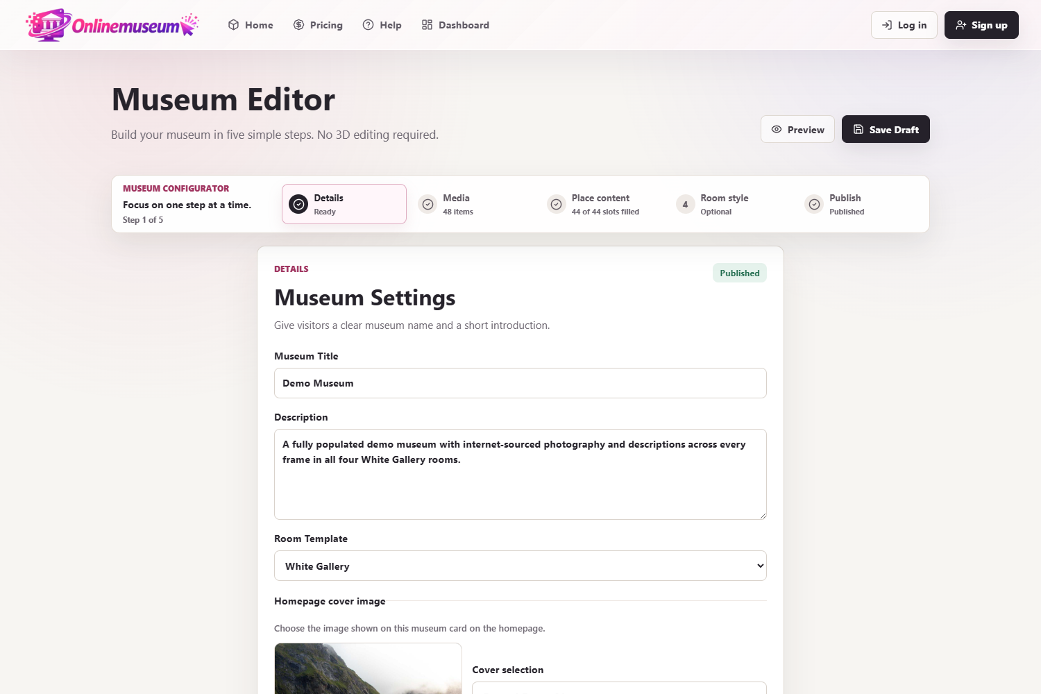Click the Museum Title input field
Viewport: 1041px width, 694px height.
[x=520, y=383]
